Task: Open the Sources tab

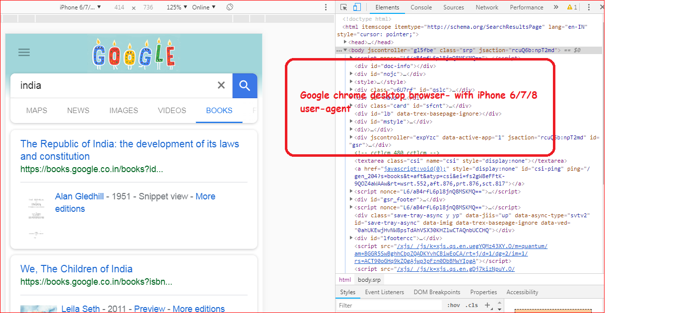Action: pos(454,7)
